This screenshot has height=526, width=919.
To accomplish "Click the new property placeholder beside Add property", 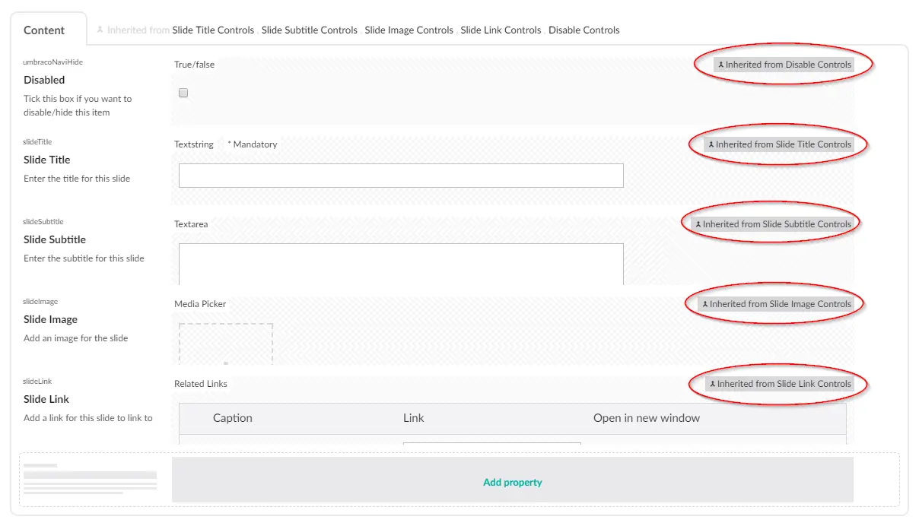I will (x=89, y=479).
